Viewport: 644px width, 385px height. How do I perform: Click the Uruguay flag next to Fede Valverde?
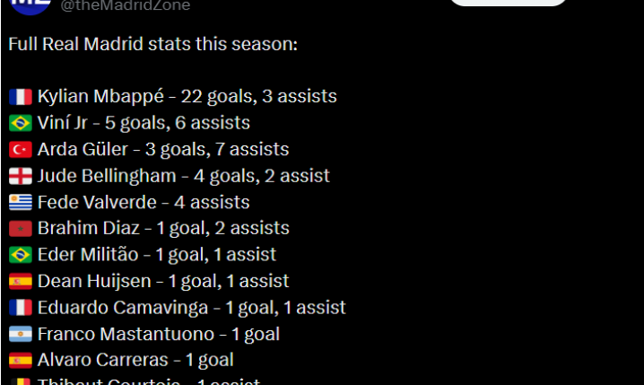(21, 203)
